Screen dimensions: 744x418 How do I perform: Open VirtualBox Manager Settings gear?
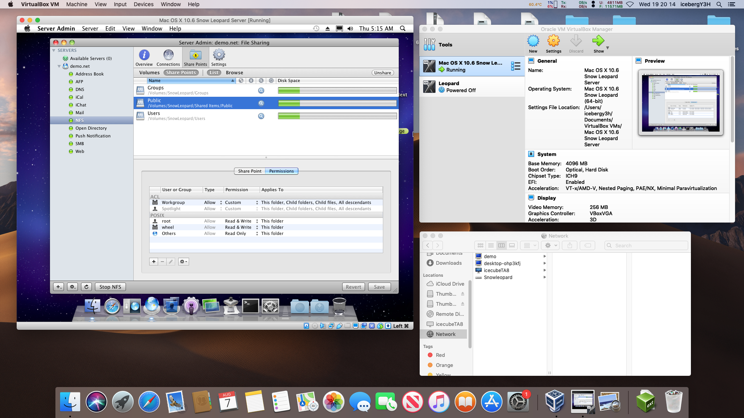pyautogui.click(x=553, y=44)
